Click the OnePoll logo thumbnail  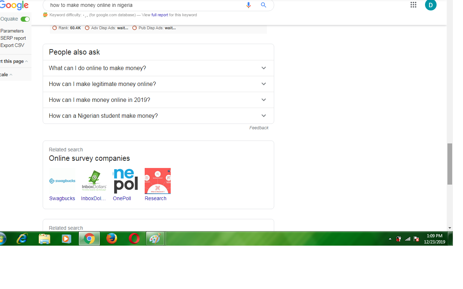(126, 181)
